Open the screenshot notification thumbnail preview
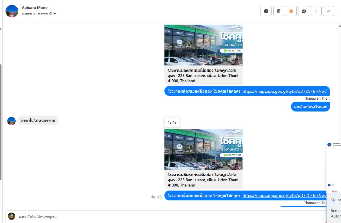Viewport: 341px width, 223px height. (333, 167)
